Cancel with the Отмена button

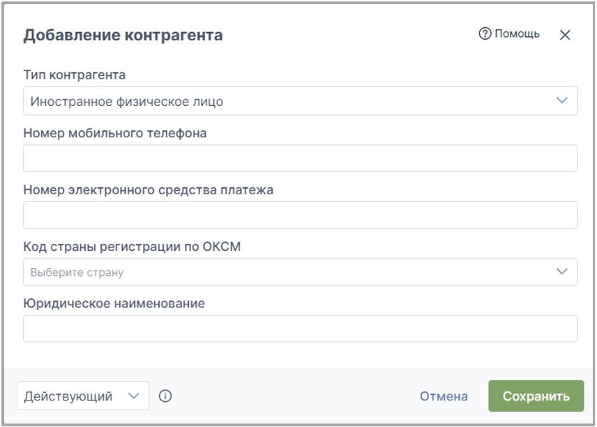[x=444, y=396]
